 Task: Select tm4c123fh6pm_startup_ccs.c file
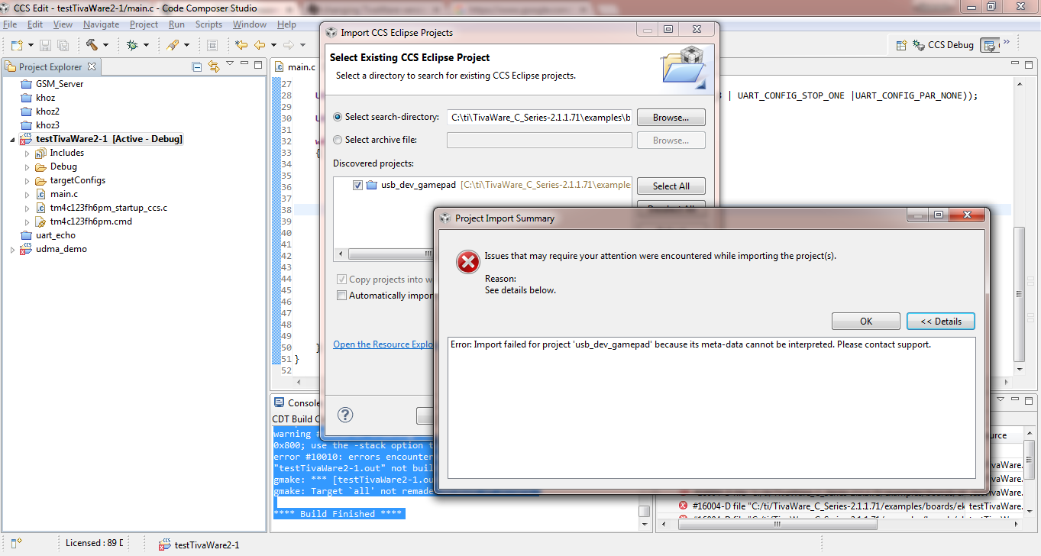point(102,208)
